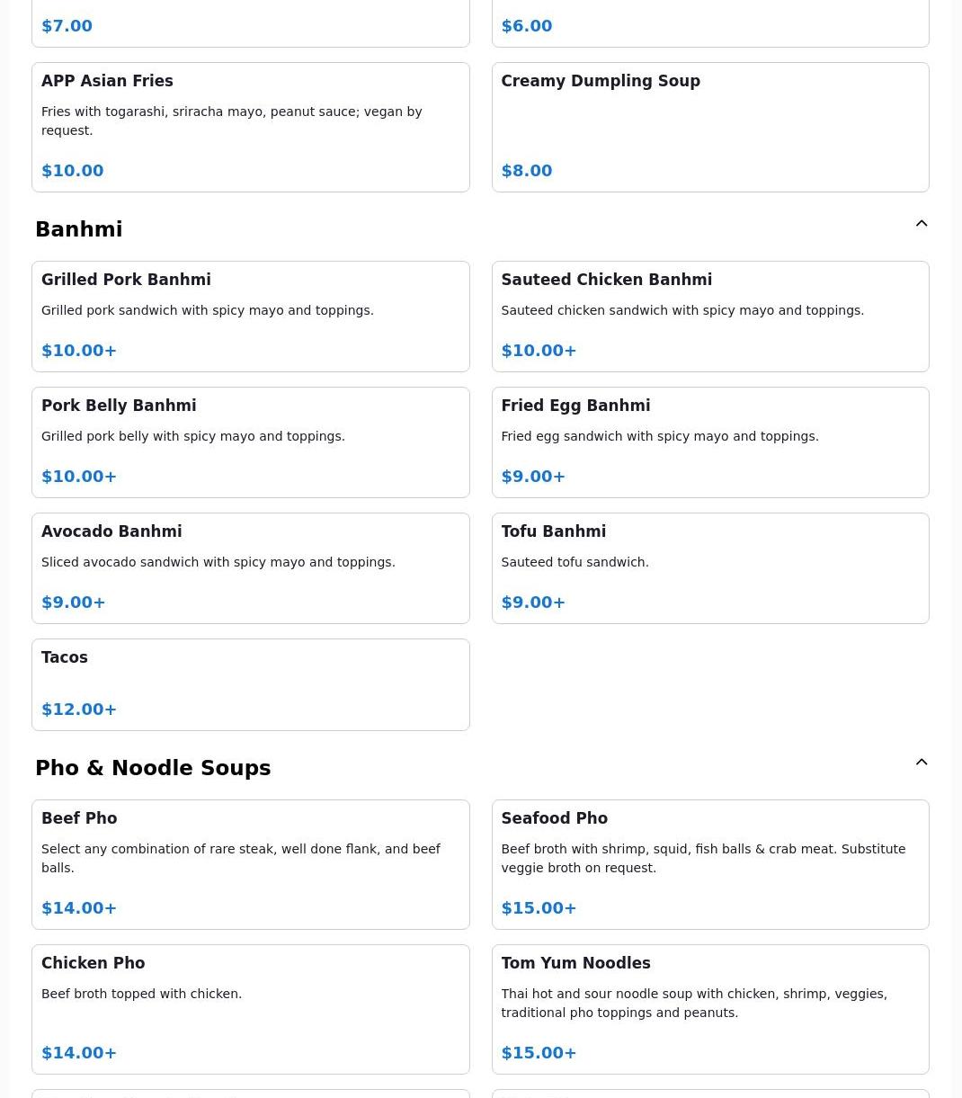This screenshot has width=962, height=1098.
Task: Open the Grilled Pork Banhmi item
Action: coord(250,316)
